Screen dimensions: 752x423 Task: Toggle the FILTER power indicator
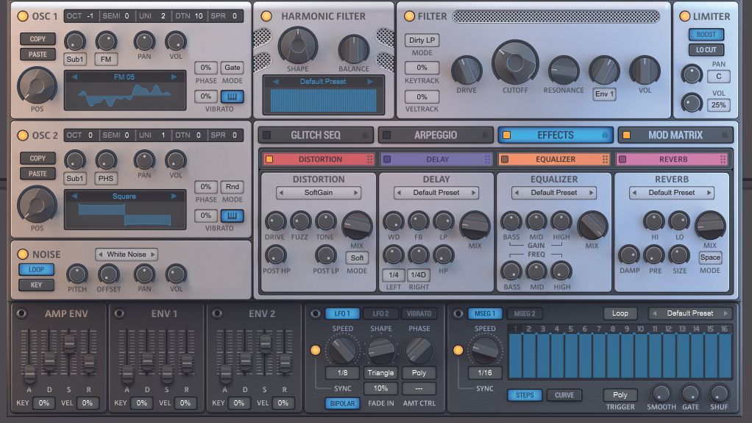tap(409, 16)
